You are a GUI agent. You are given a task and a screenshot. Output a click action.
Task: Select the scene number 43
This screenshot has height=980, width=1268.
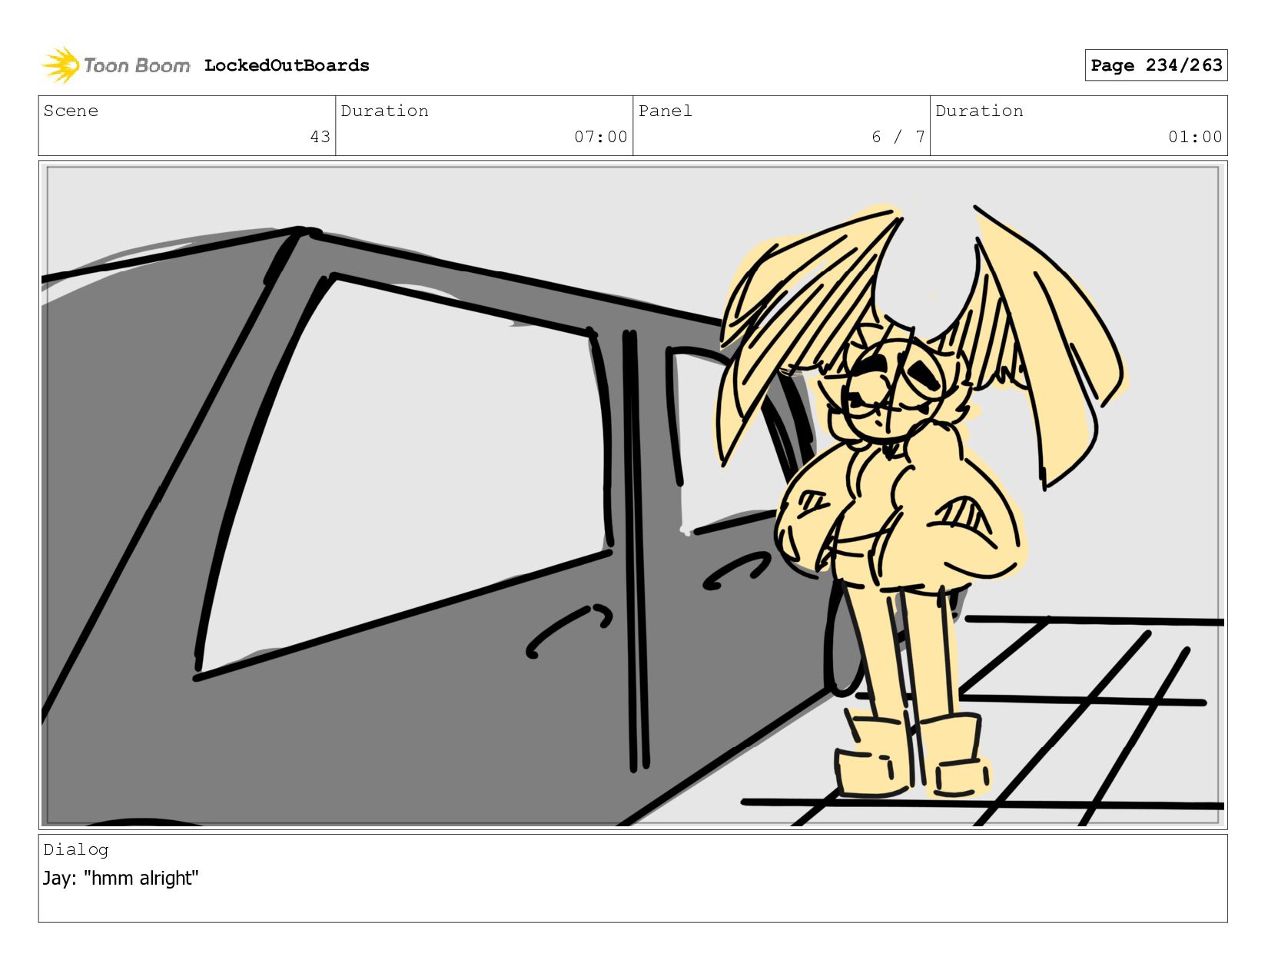point(320,137)
